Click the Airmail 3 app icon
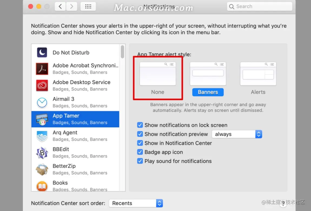The height and width of the screenshot is (211, 311). click(42, 102)
